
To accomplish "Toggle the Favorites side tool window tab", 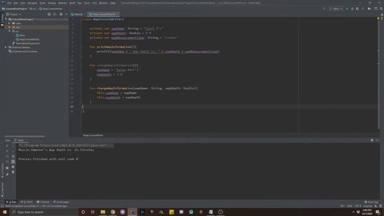I will point(2,190).
